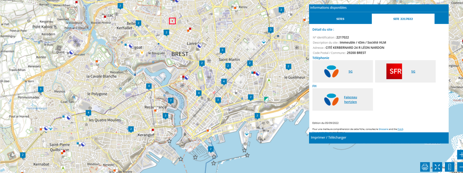Click the red-outlined selected site marker

[x=172, y=21]
